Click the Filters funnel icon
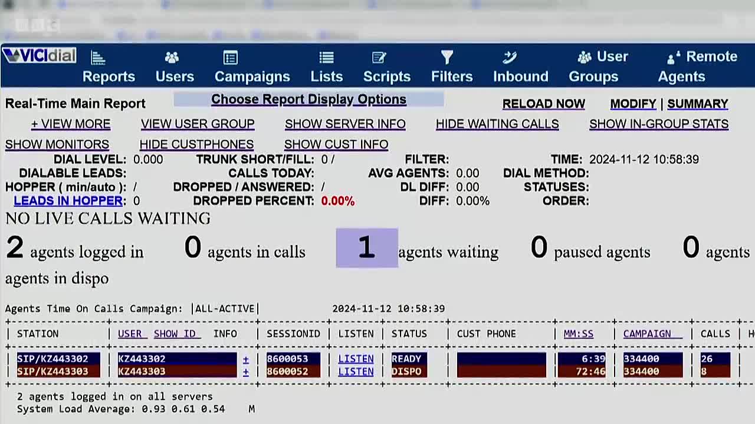This screenshot has height=424, width=755. point(447,57)
